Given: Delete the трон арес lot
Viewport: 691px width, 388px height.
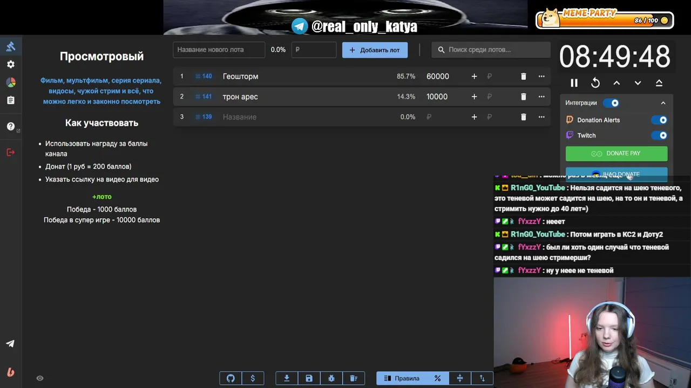Looking at the screenshot, I should coord(523,97).
